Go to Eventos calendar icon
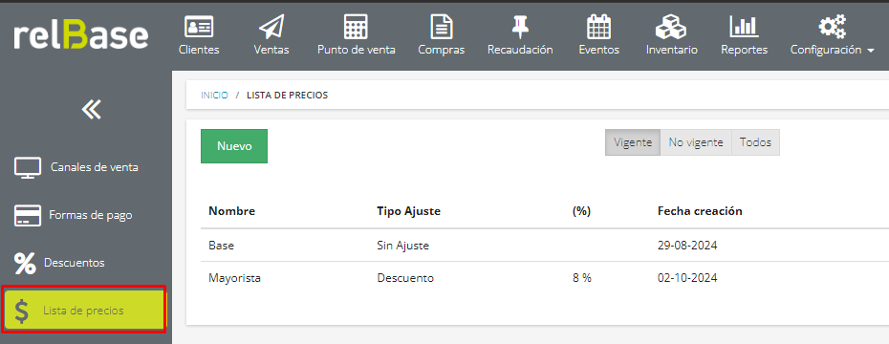 (x=598, y=27)
